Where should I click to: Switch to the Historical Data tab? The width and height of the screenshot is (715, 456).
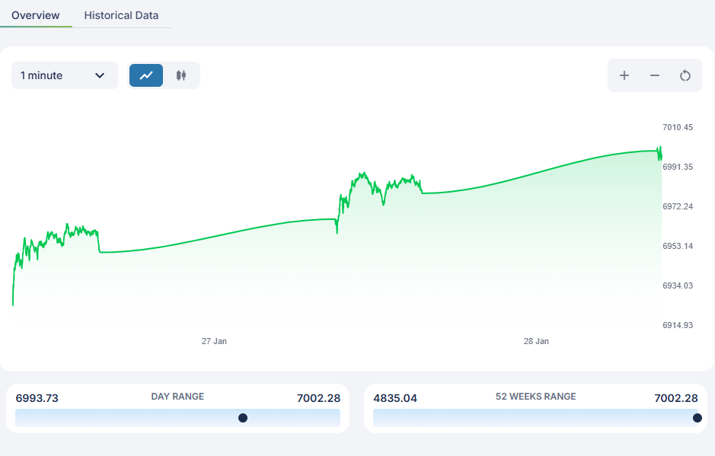coord(121,15)
